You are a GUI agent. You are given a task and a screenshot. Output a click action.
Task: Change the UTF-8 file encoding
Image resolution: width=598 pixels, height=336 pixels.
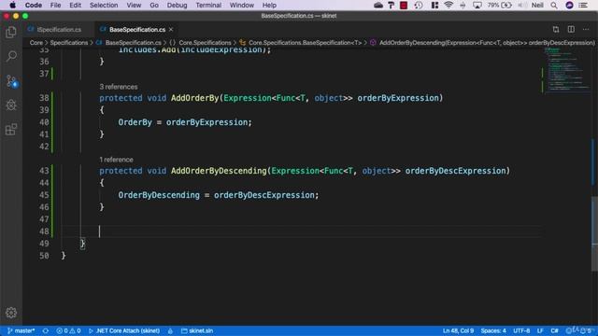[521, 330]
